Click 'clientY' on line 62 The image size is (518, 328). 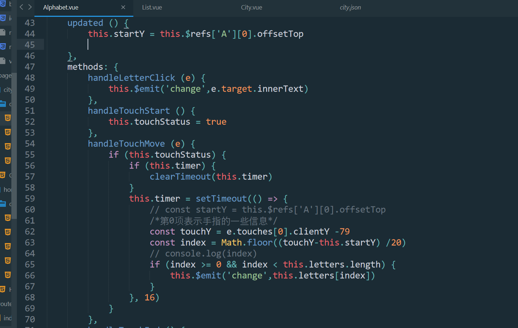(311, 231)
